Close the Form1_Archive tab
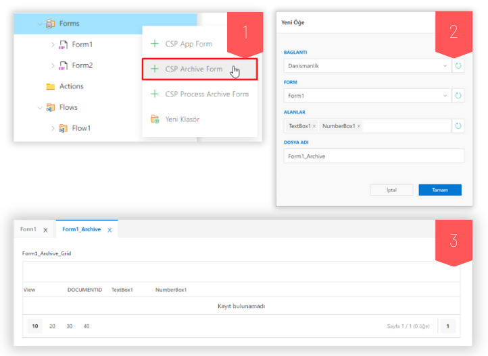This screenshot has height=356, width=488. tap(109, 230)
